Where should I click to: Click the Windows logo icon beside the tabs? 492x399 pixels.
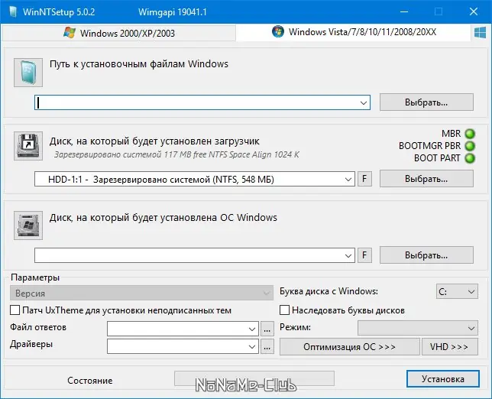click(x=480, y=33)
